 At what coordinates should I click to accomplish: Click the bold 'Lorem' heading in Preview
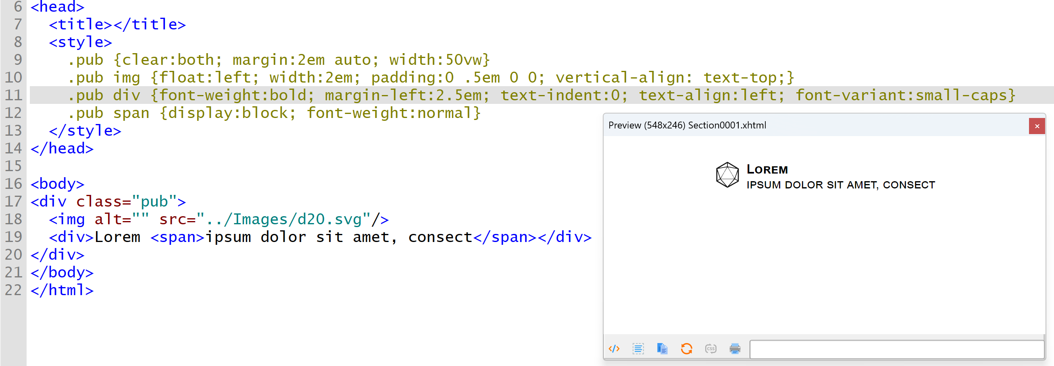767,169
